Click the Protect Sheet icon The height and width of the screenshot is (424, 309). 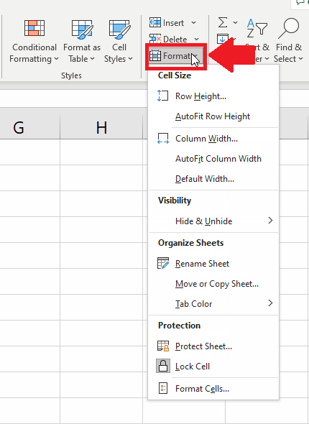[163, 346]
